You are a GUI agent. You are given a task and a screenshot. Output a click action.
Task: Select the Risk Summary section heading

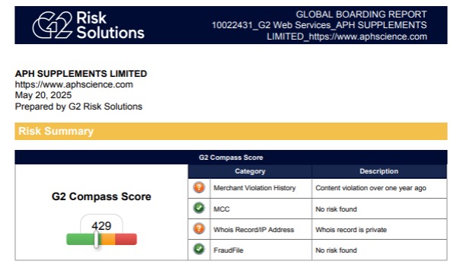pyautogui.click(x=56, y=131)
